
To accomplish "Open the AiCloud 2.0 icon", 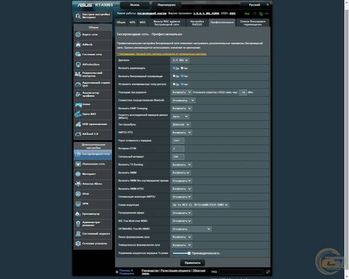I will click(78, 134).
